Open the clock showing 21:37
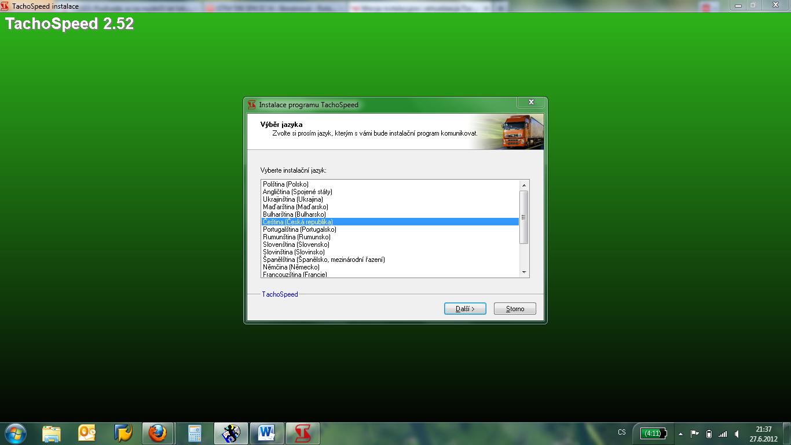 [x=763, y=434]
